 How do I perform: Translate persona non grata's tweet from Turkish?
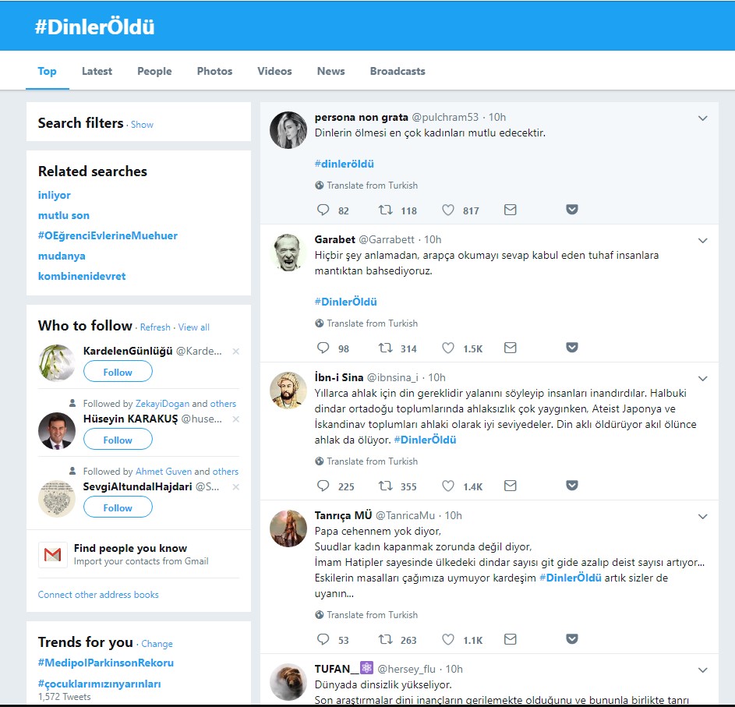pyautogui.click(x=373, y=186)
